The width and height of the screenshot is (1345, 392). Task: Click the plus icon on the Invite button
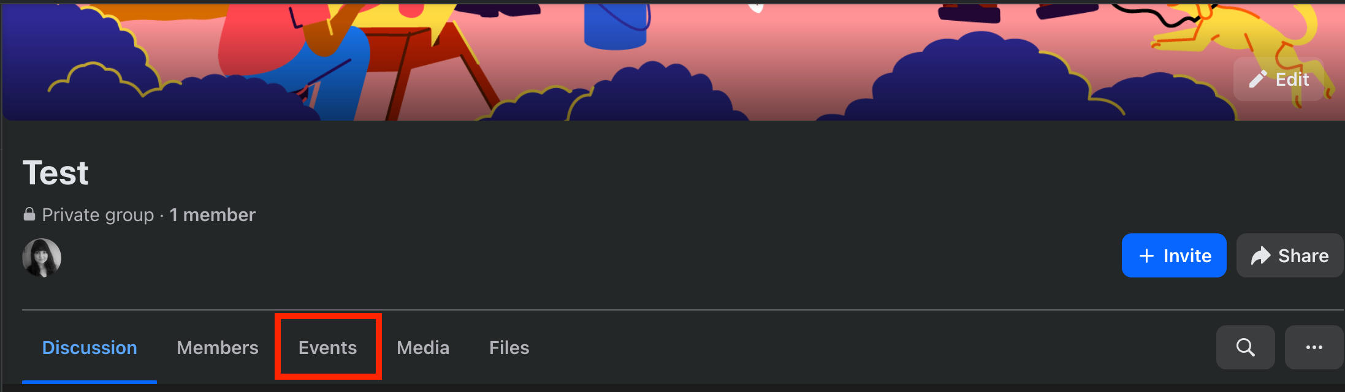[x=1146, y=255]
